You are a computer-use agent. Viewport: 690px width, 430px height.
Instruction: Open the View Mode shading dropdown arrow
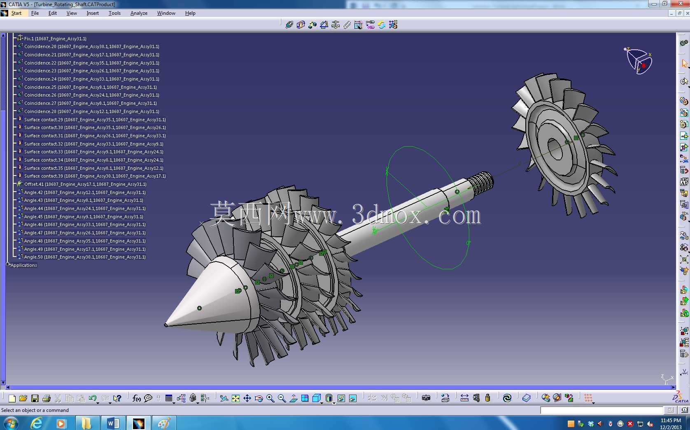point(334,403)
